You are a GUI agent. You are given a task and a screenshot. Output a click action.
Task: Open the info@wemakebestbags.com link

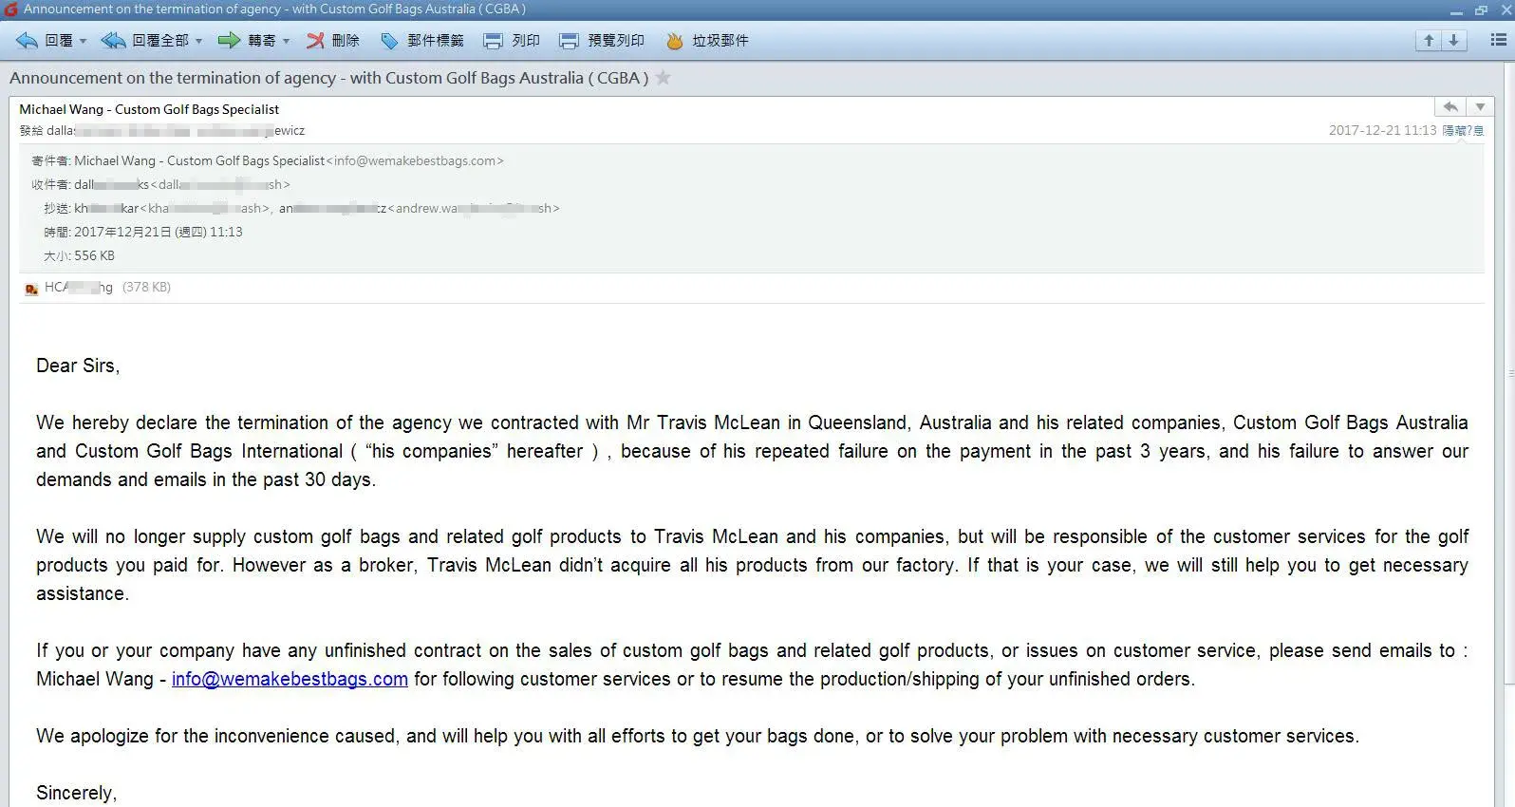290,679
